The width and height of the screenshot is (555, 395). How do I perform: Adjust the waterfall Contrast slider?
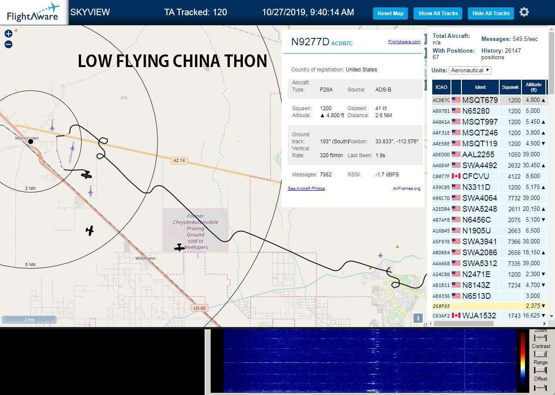[541, 354]
